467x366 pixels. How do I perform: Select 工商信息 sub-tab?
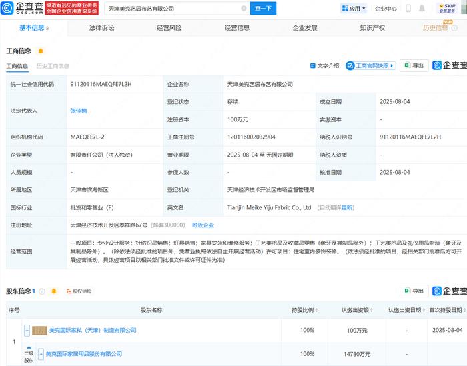[x=17, y=66]
